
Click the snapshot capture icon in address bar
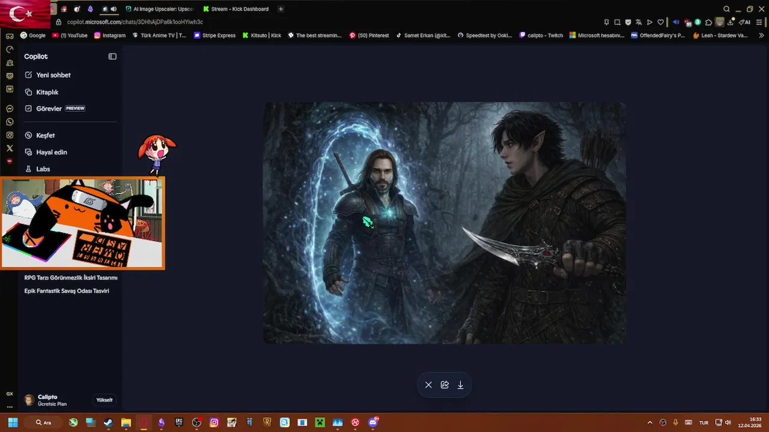point(617,22)
